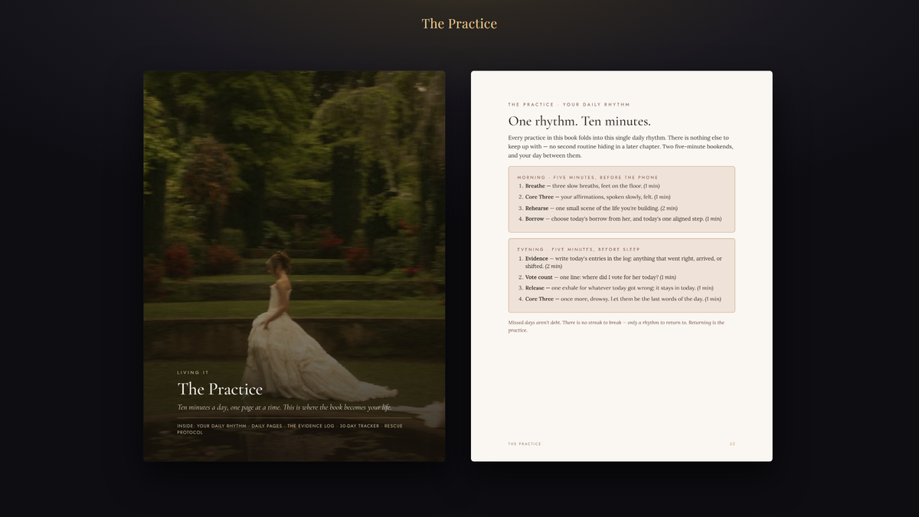Click the "MORNING · FIVE MINUTES, BEFORE THE PHONE" label
919x517 pixels.
point(587,177)
